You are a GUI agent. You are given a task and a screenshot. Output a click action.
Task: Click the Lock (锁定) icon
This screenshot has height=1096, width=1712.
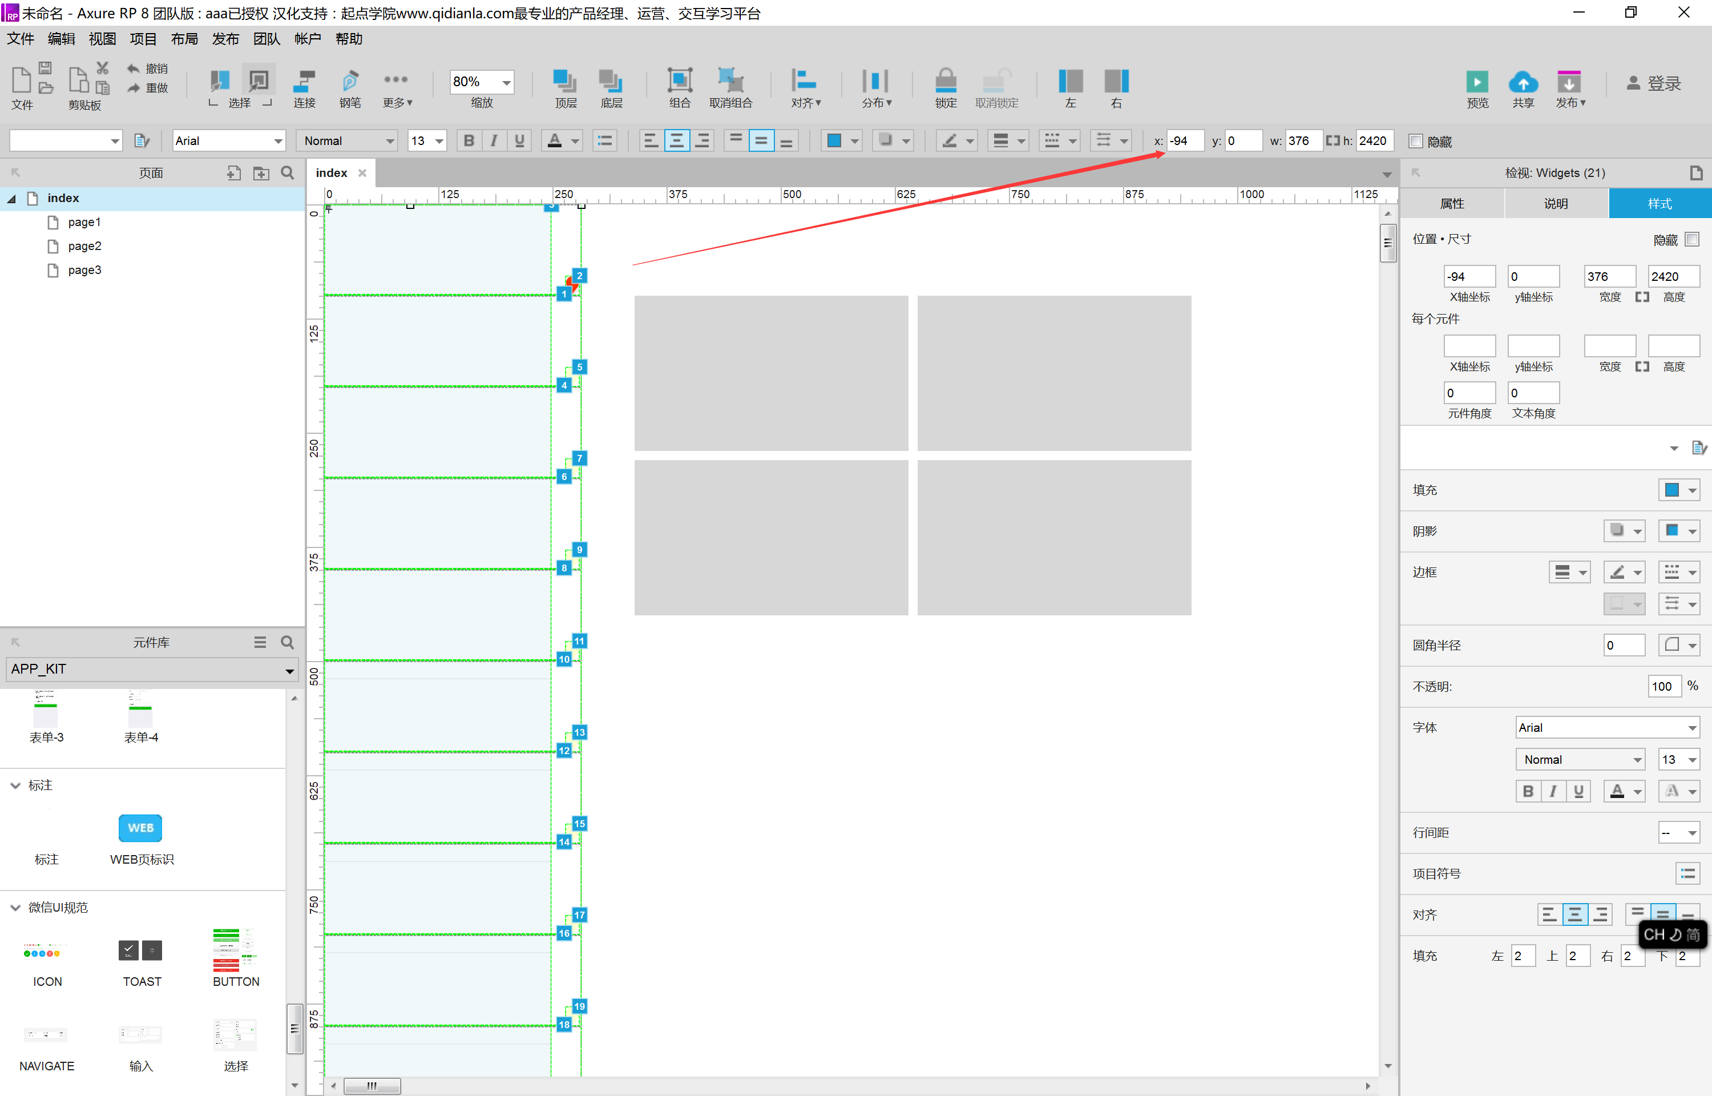[945, 81]
